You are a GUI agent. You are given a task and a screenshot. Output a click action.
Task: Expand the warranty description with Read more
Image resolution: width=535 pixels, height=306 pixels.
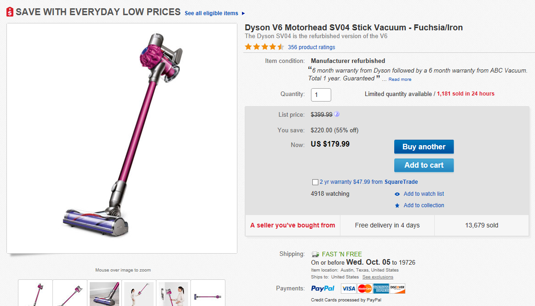point(400,79)
